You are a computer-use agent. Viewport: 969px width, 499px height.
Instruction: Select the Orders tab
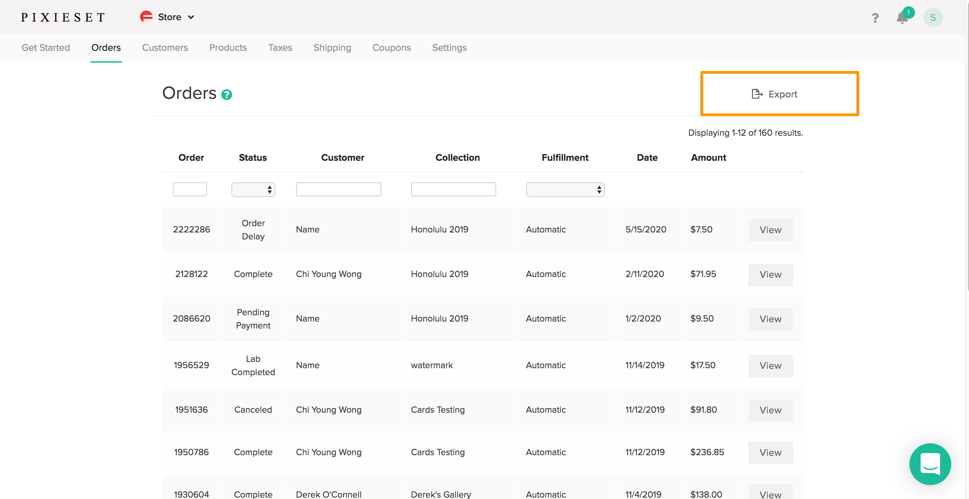click(x=106, y=48)
